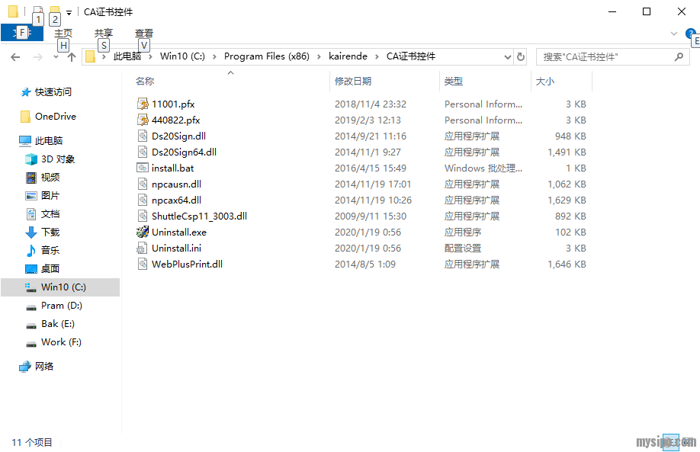The image size is (700, 452).
Task: Select the Uninstall.exe file icon
Action: click(143, 232)
